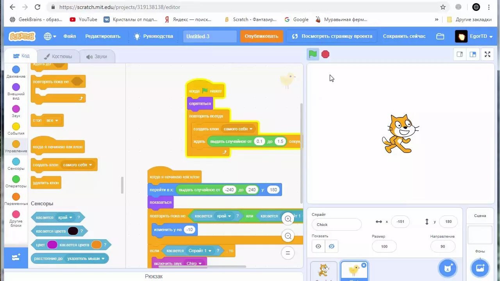Image resolution: width=500 pixels, height=281 pixels.
Task: Open Chirp sound dropdown in workspace
Action: 194,263
